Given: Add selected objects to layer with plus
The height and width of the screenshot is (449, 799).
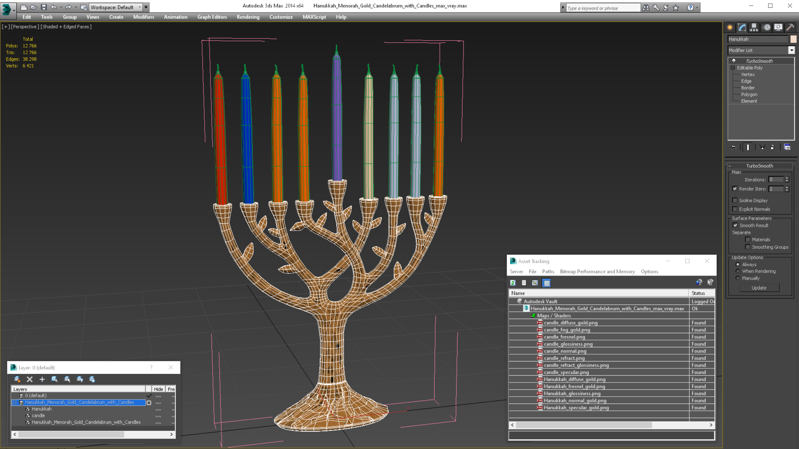Looking at the screenshot, I should [x=42, y=379].
